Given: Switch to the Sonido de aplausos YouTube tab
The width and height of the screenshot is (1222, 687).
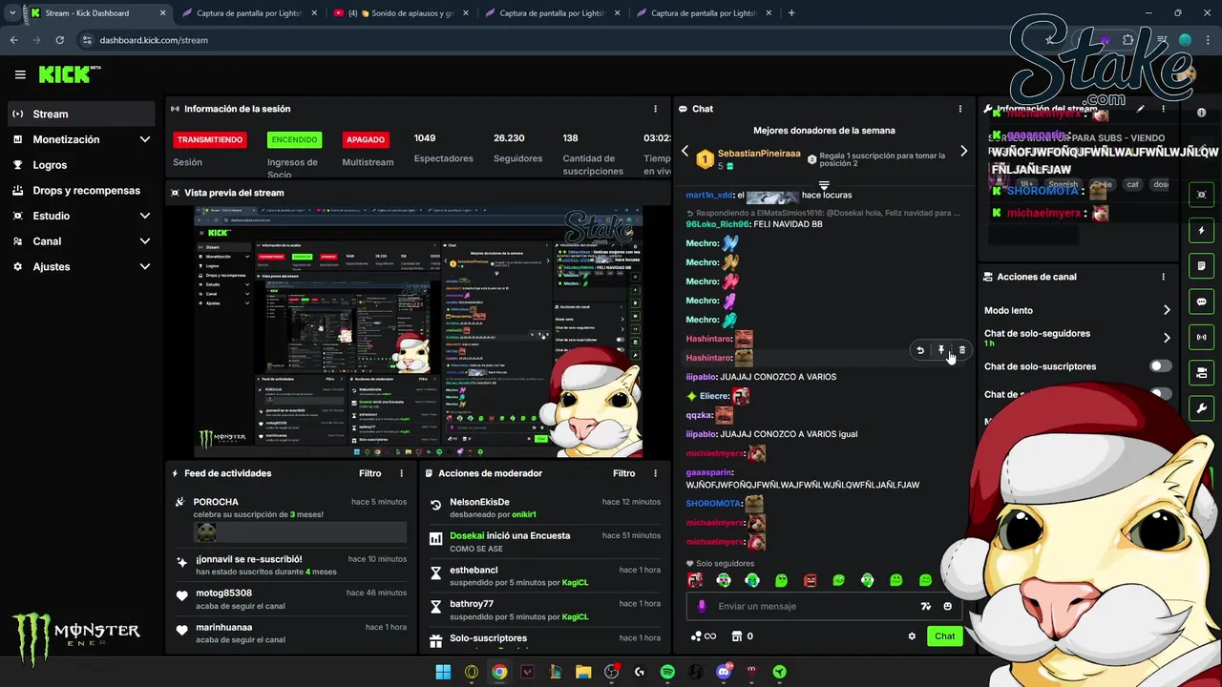Looking at the screenshot, I should coord(399,13).
